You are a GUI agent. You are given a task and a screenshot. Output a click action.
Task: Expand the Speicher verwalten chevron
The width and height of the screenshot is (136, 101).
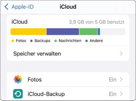coord(121,54)
